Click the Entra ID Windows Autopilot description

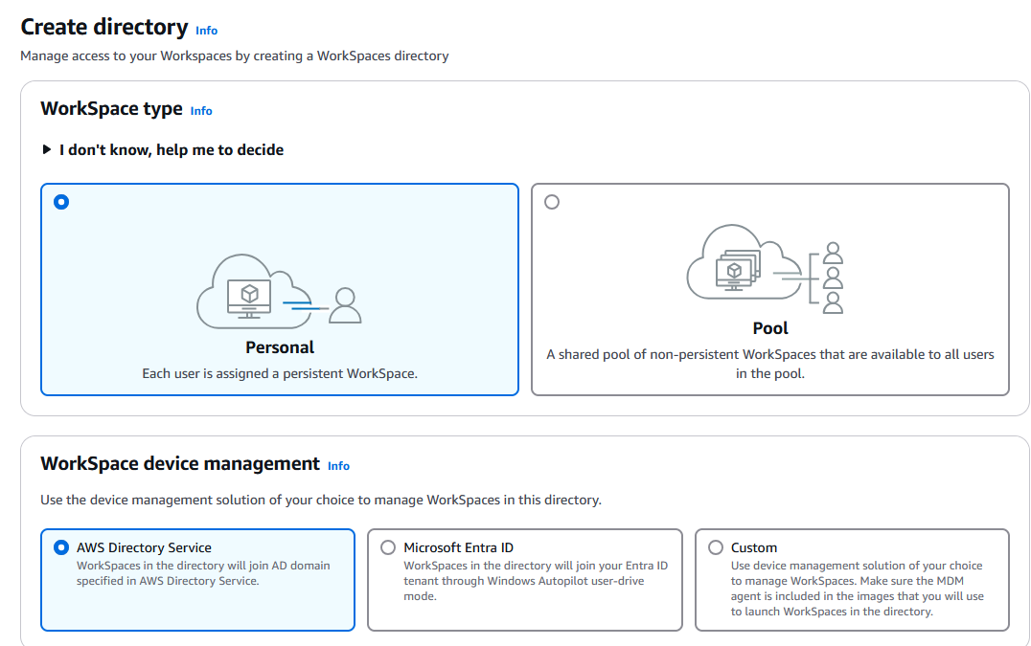(x=536, y=581)
